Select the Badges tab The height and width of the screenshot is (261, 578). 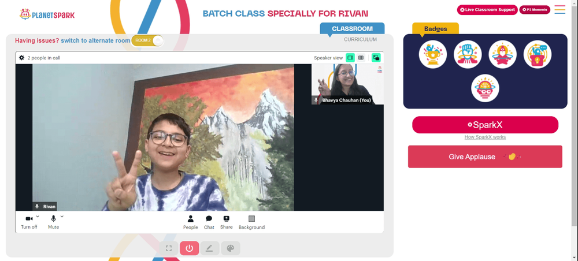pyautogui.click(x=435, y=29)
